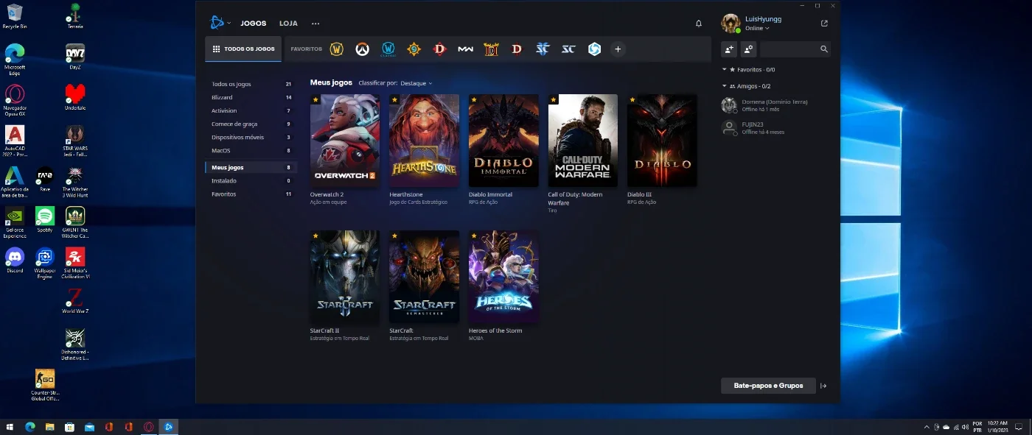
Task: Open the Overwatch 2 game card
Action: tap(345, 140)
